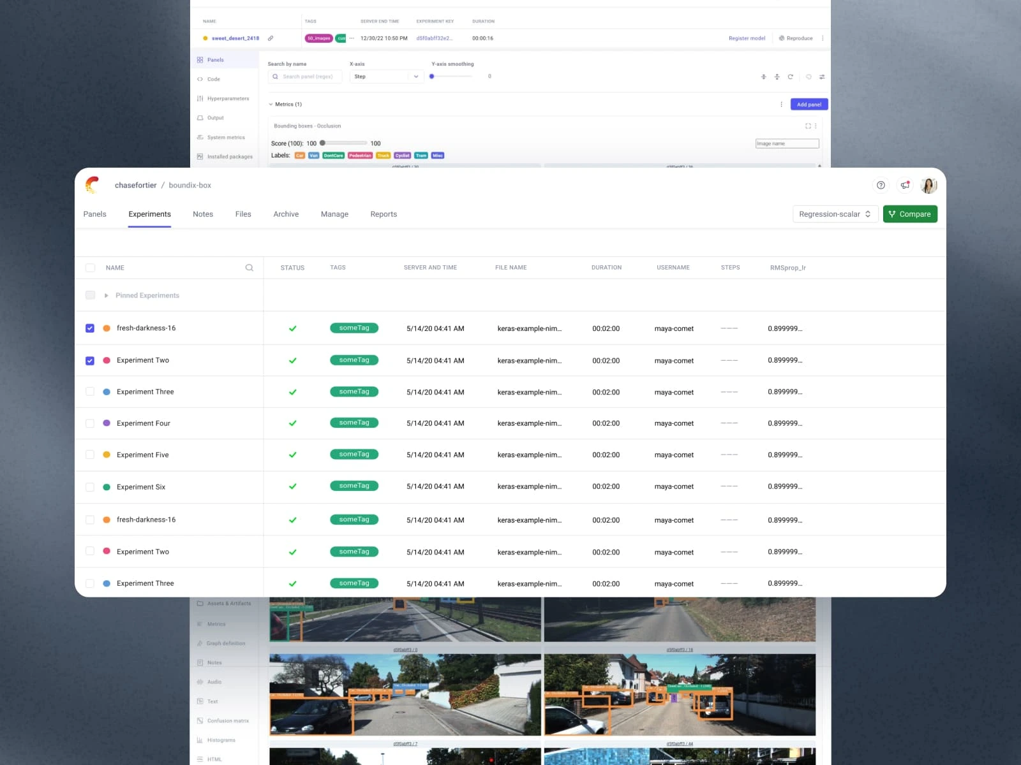Open the Files tab
Image resolution: width=1021 pixels, height=765 pixels.
(243, 214)
